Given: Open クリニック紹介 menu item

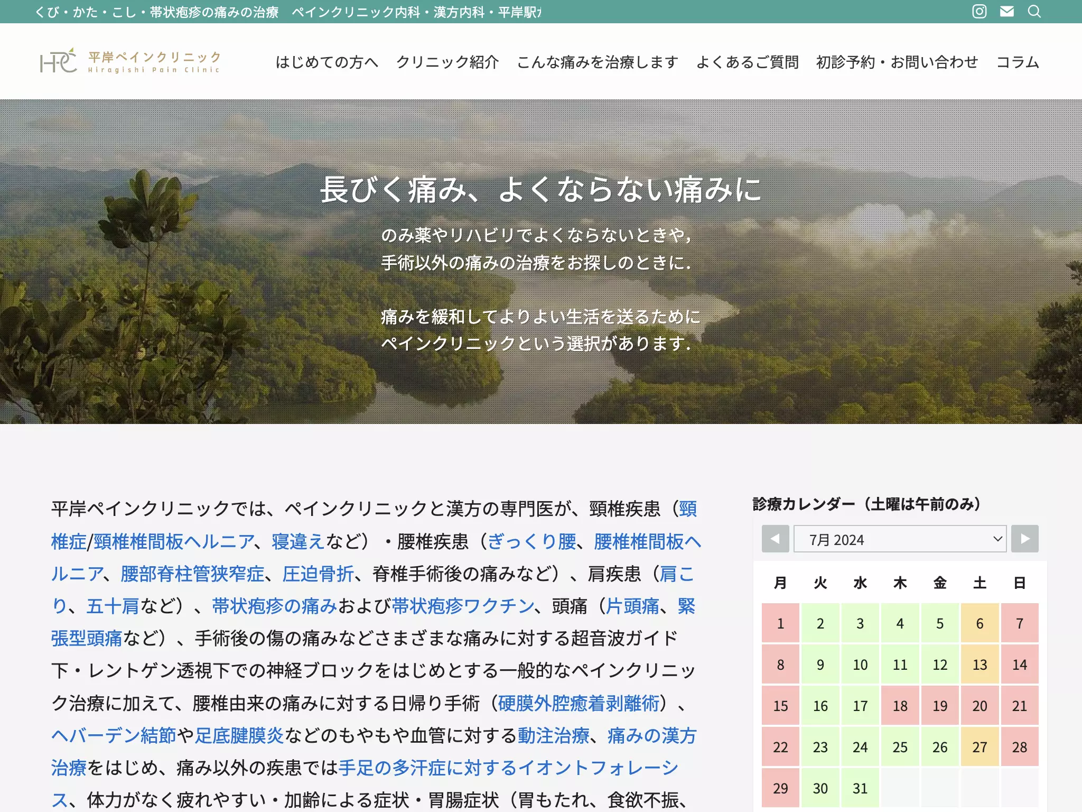Looking at the screenshot, I should [x=447, y=62].
